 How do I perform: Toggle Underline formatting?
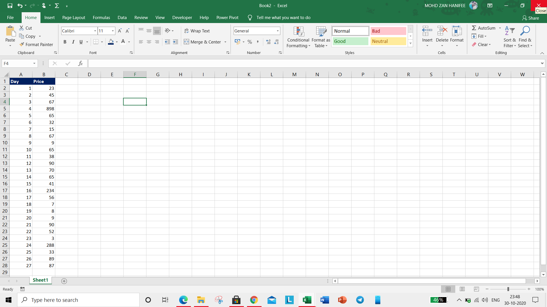[81, 42]
